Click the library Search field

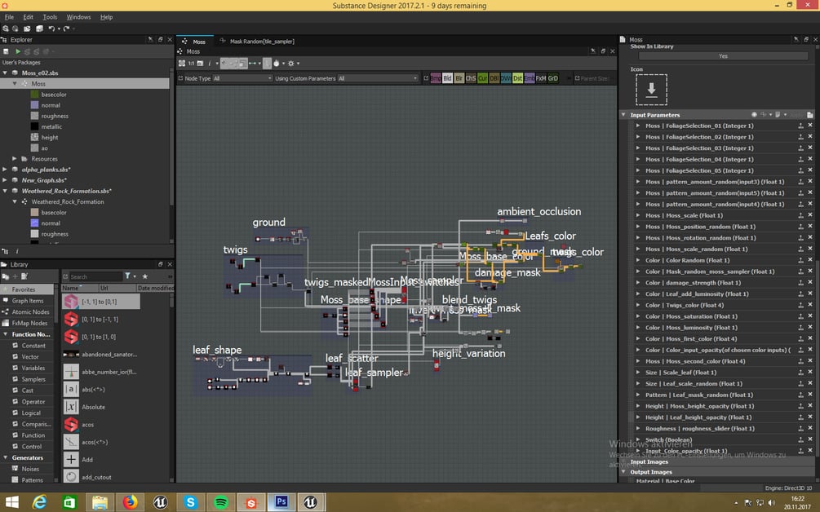coord(95,276)
